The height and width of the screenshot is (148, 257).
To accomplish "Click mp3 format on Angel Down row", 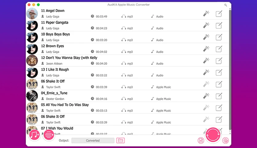I will click(130, 17).
